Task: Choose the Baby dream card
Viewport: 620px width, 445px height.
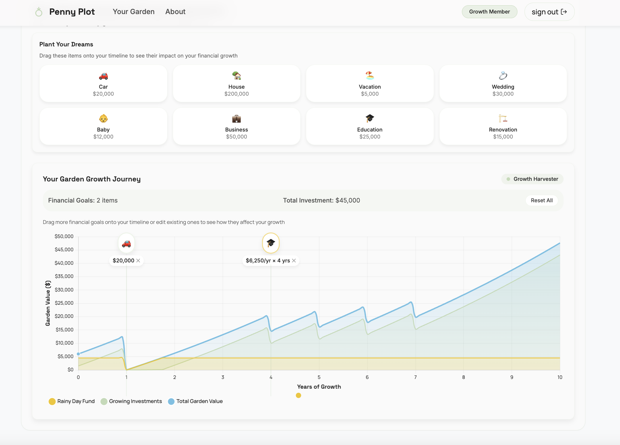Action: coord(103,127)
